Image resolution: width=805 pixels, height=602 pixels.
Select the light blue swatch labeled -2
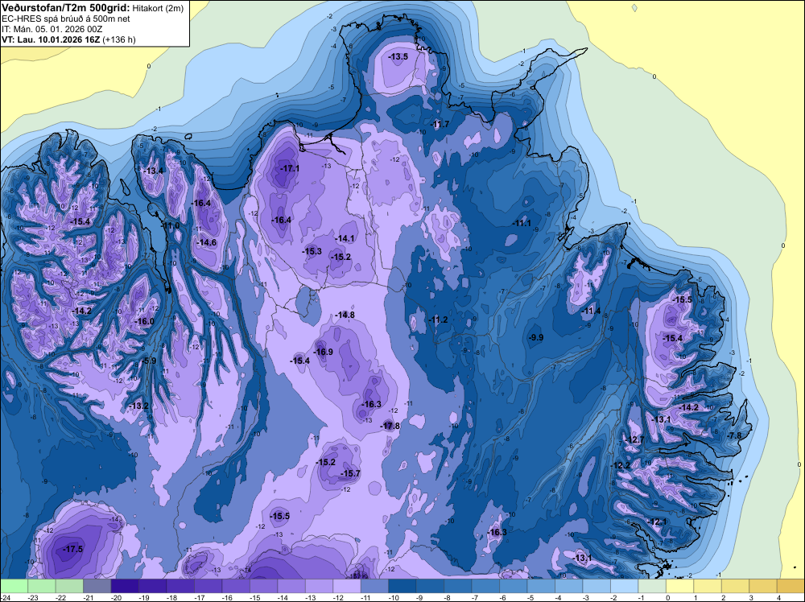[x=624, y=586]
